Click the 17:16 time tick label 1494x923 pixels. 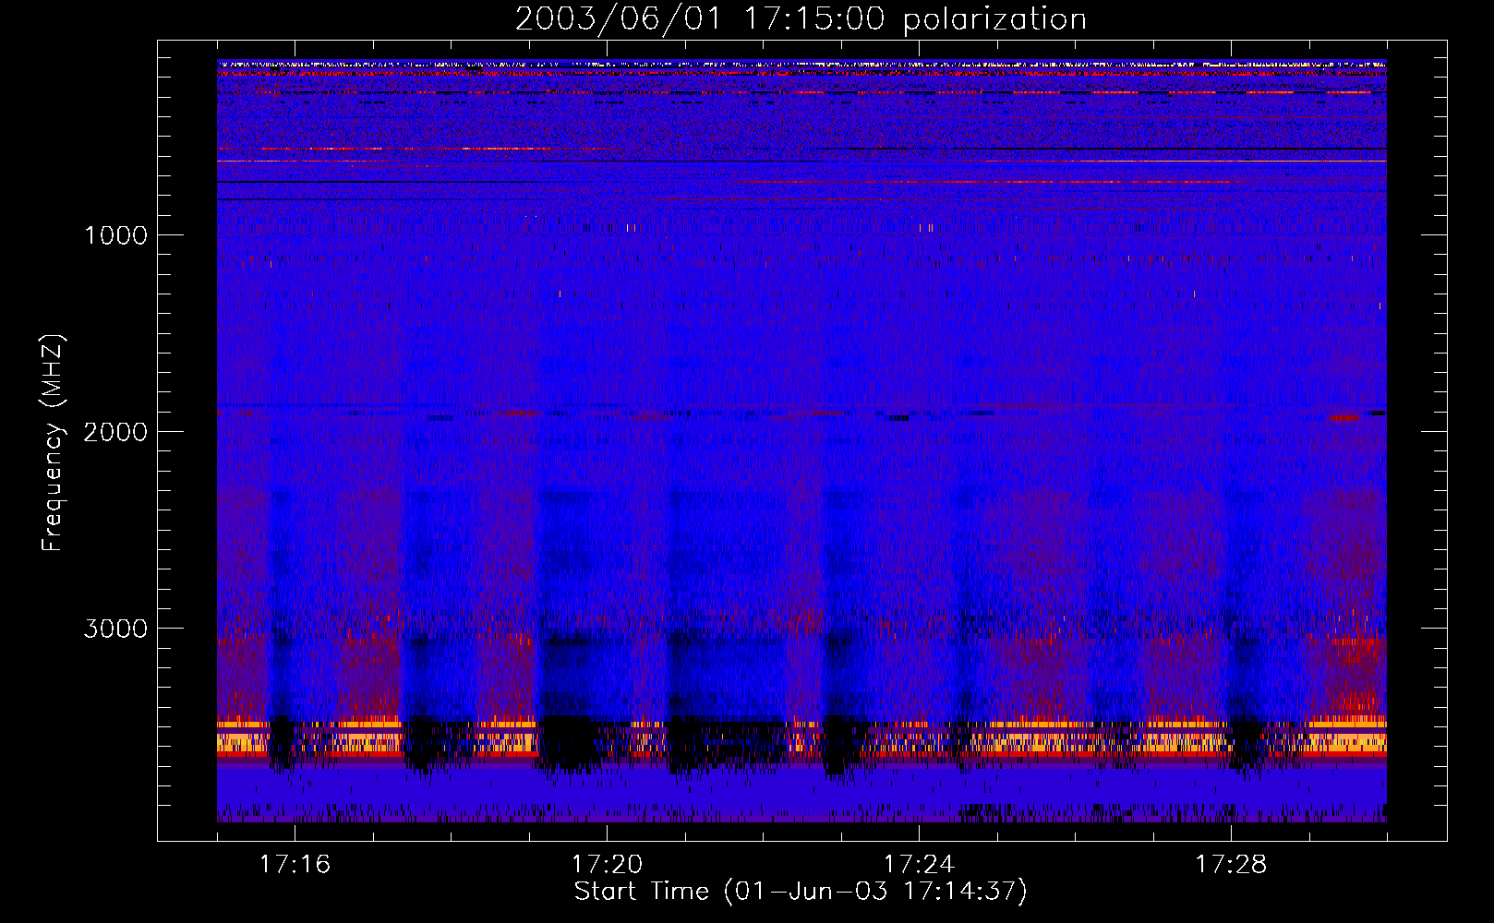[x=295, y=865]
